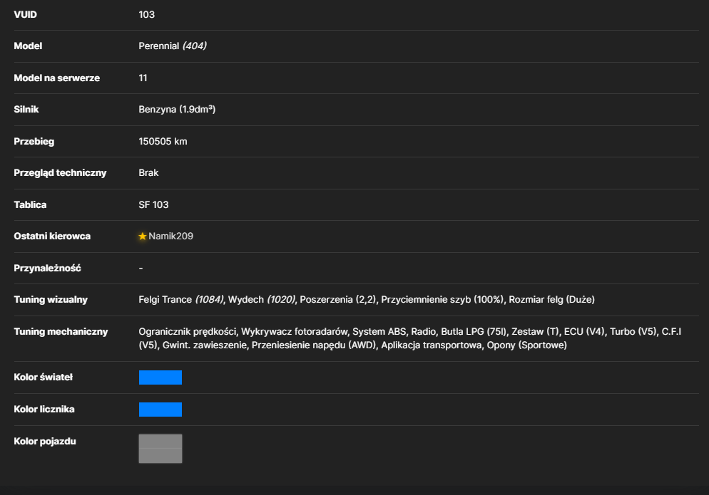Click the Gwint. zawieszenie entry
Viewport: 709px width, 495px height.
tap(205, 345)
